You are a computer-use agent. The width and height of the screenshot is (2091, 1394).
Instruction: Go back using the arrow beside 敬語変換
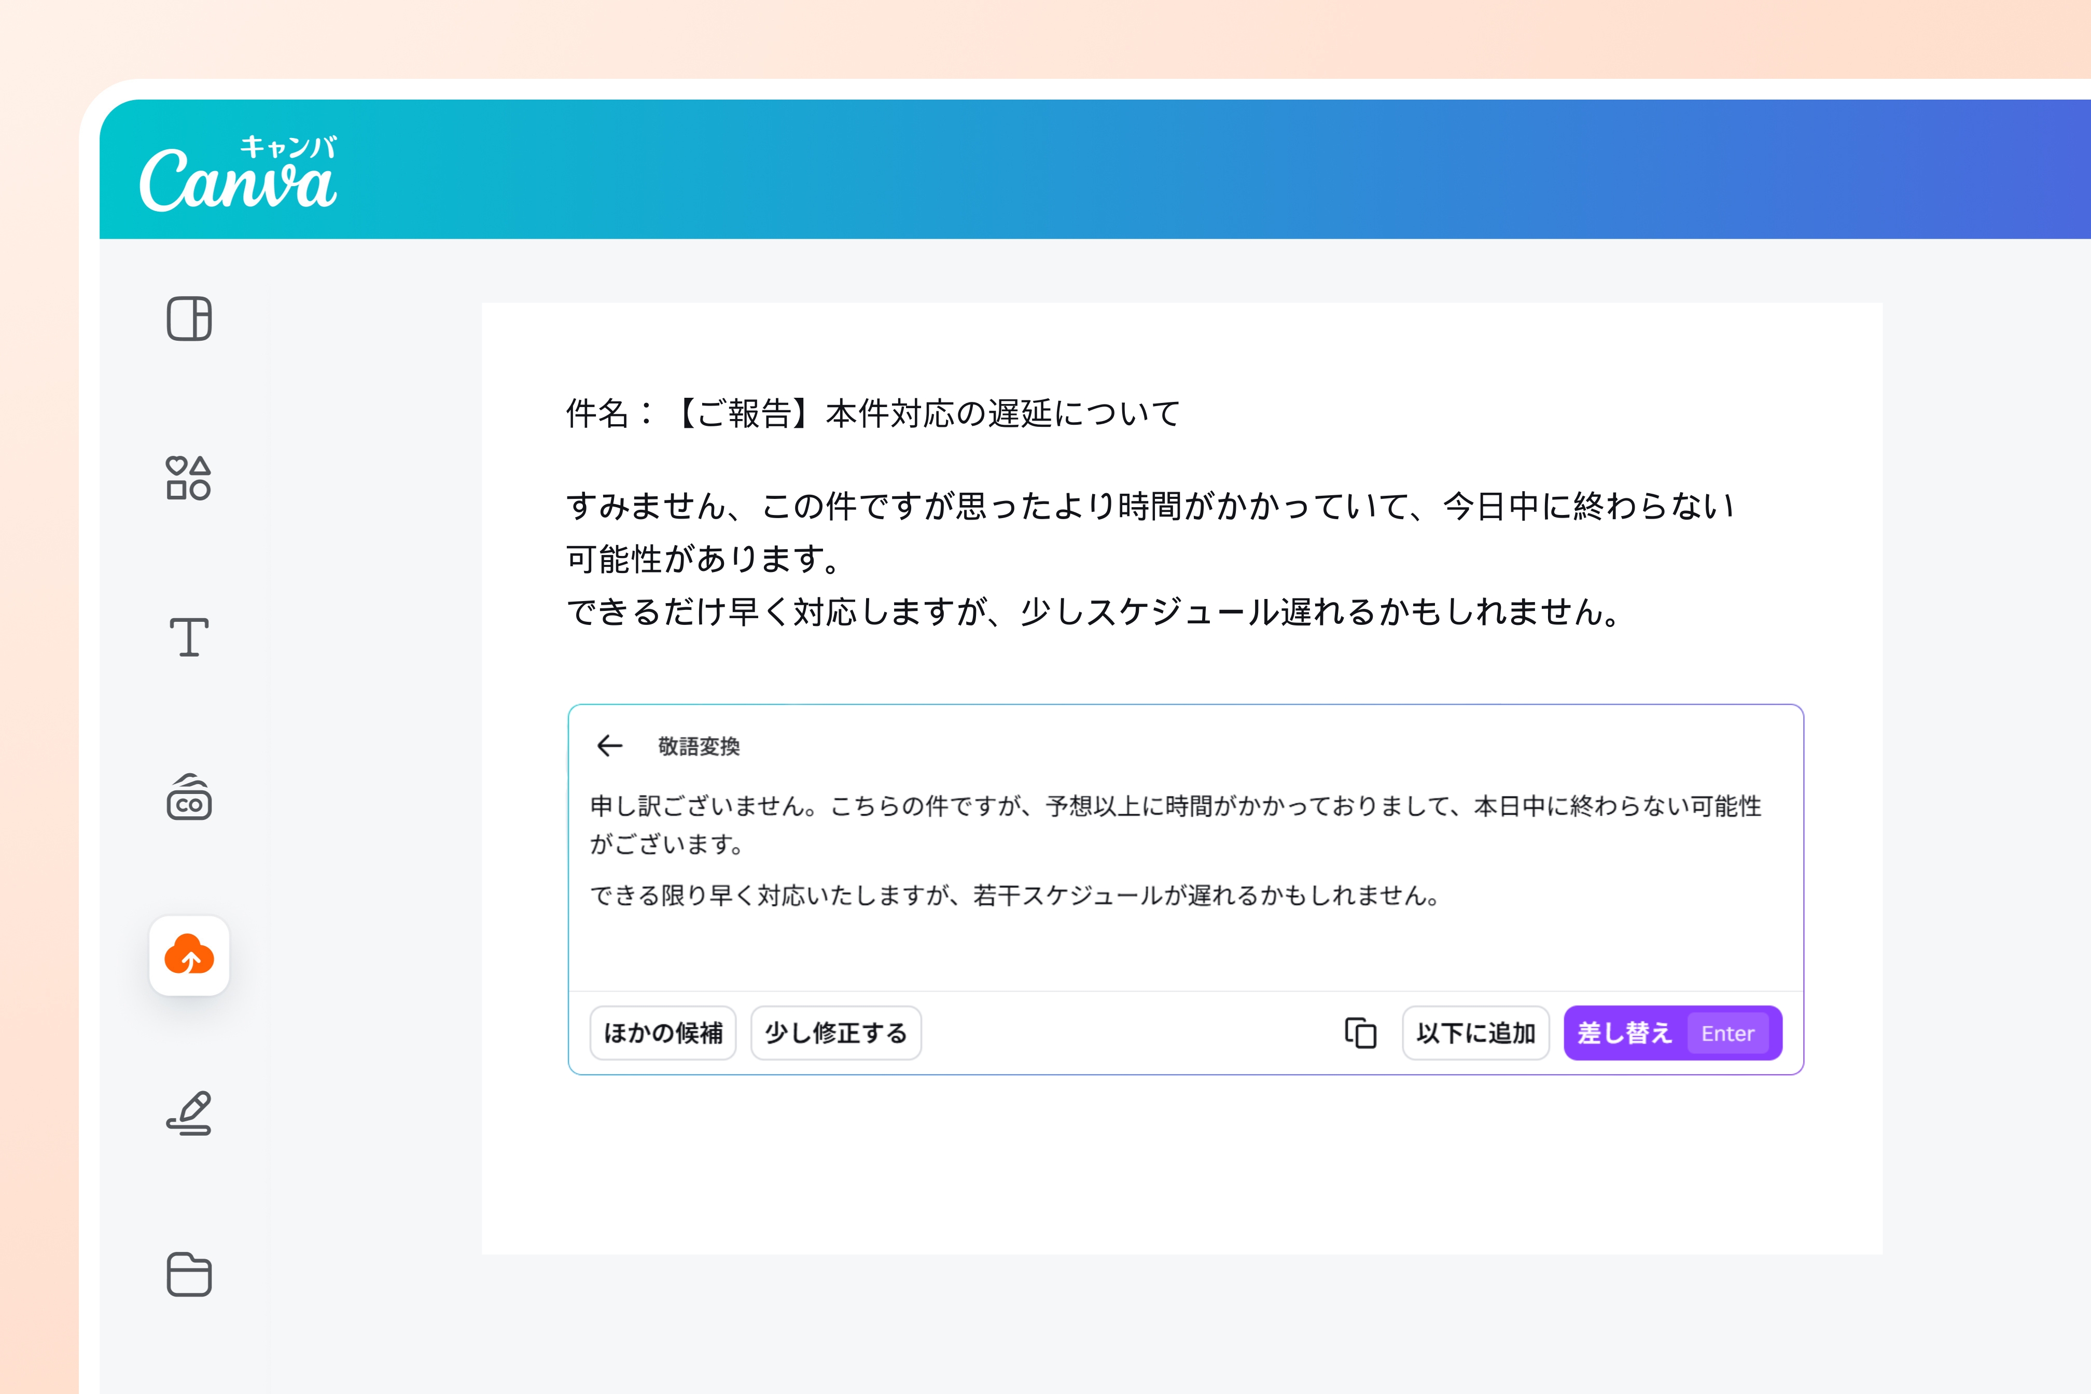click(x=610, y=746)
